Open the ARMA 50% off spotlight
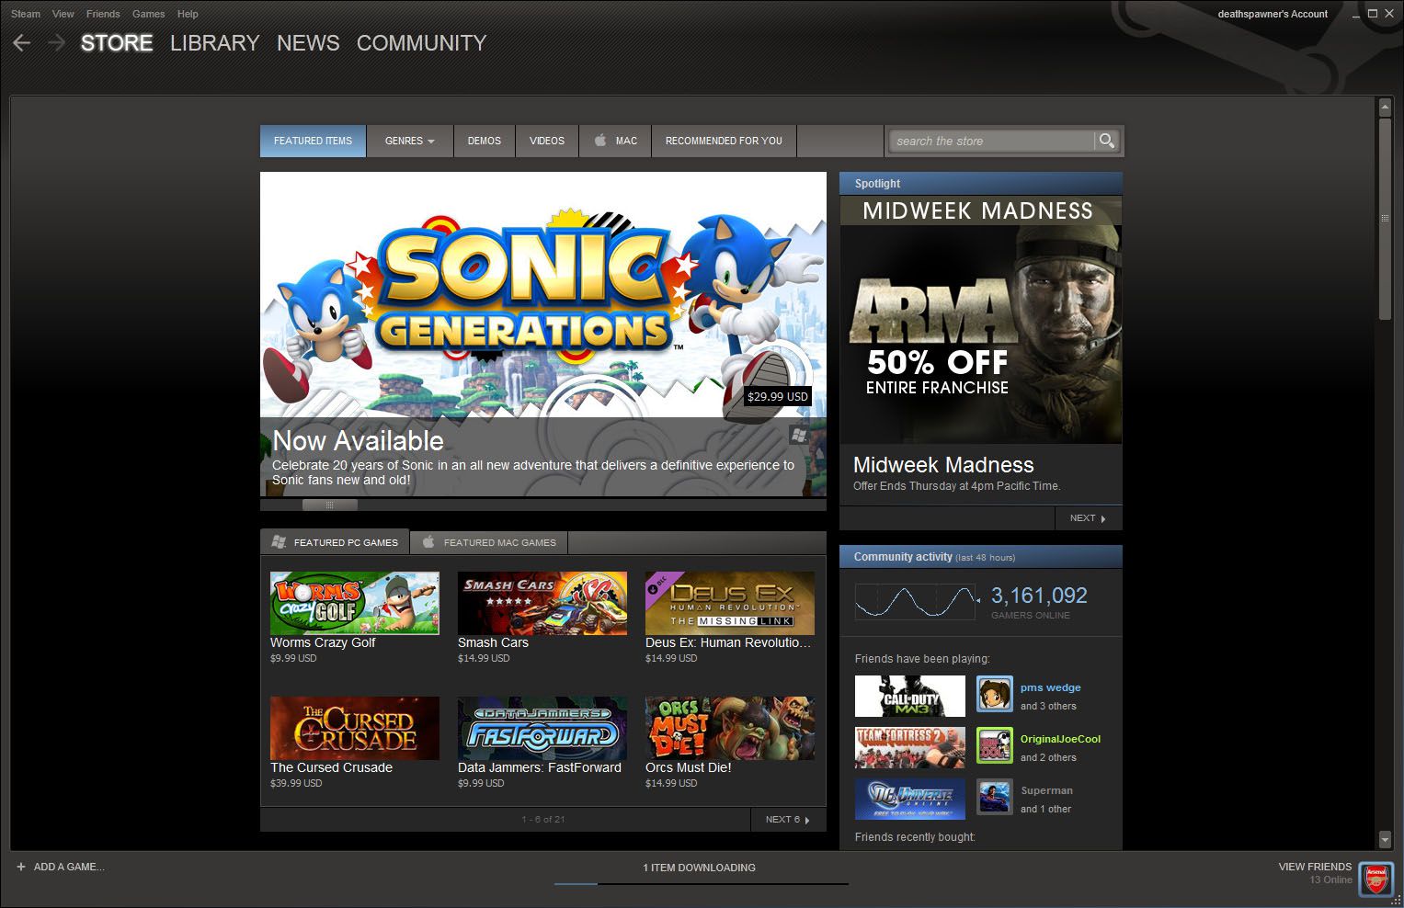Viewport: 1404px width, 908px height. [x=981, y=320]
